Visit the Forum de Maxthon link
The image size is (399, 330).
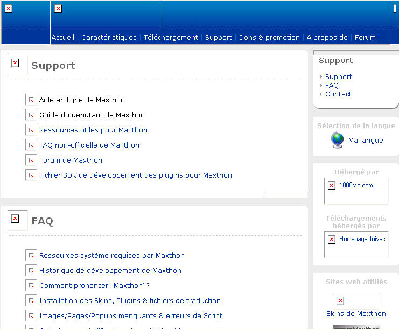tap(71, 160)
